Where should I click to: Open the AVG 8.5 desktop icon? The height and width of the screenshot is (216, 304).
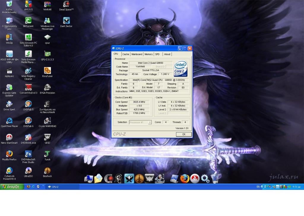tap(28, 5)
